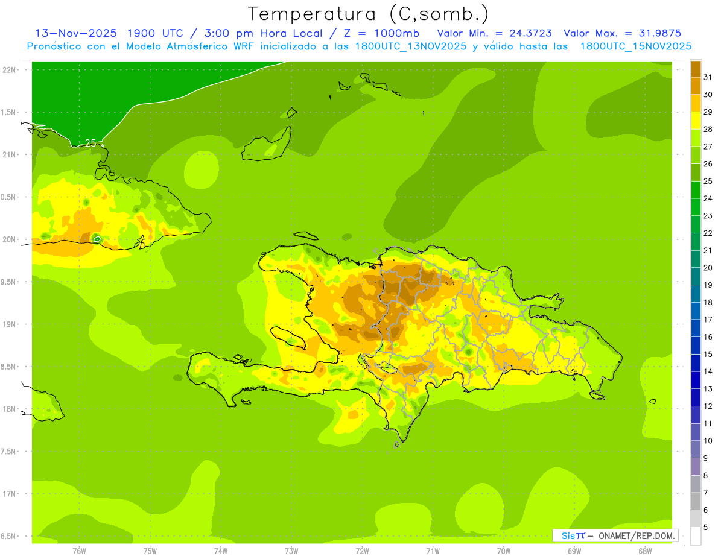Viewport: 724px width, 559px height.
Task: Click the 31 degree brown color swatch
Action: pyautogui.click(x=696, y=69)
